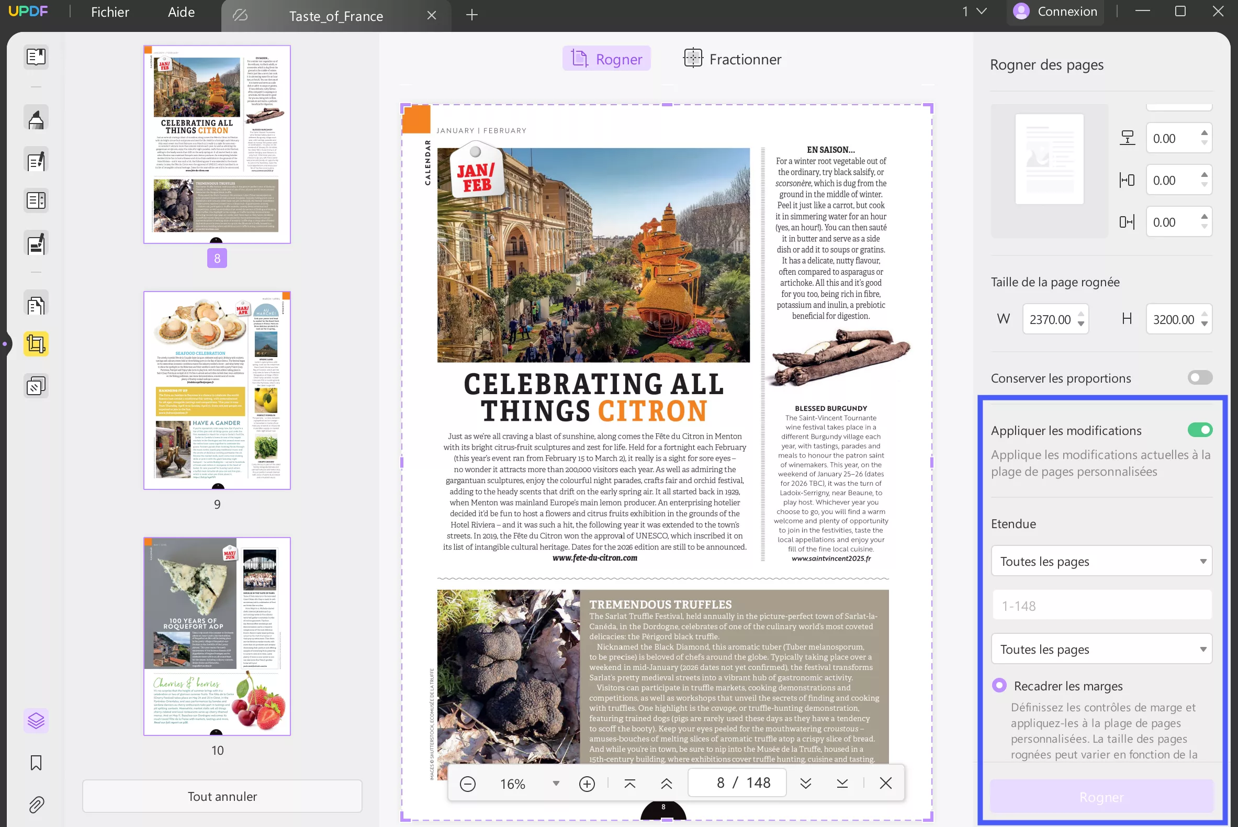Image resolution: width=1238 pixels, height=827 pixels.
Task: Click the zoom out minus icon
Action: tap(468, 784)
